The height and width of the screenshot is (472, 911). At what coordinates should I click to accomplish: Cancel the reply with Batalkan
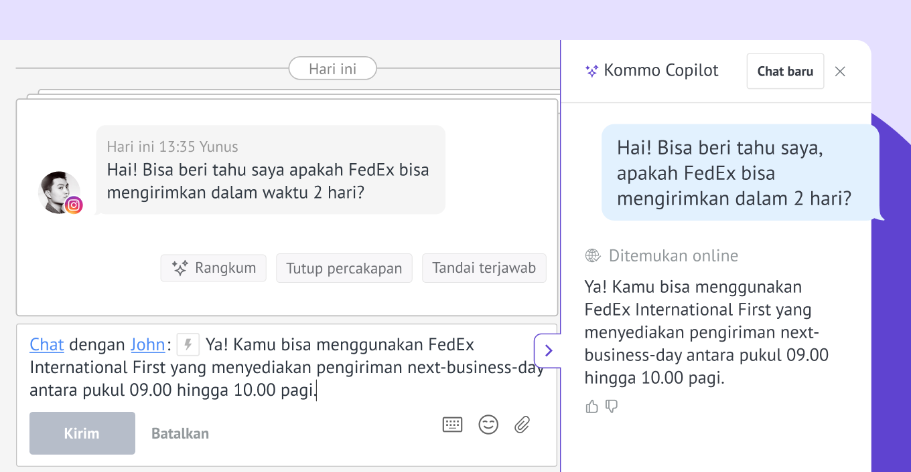[x=180, y=433]
